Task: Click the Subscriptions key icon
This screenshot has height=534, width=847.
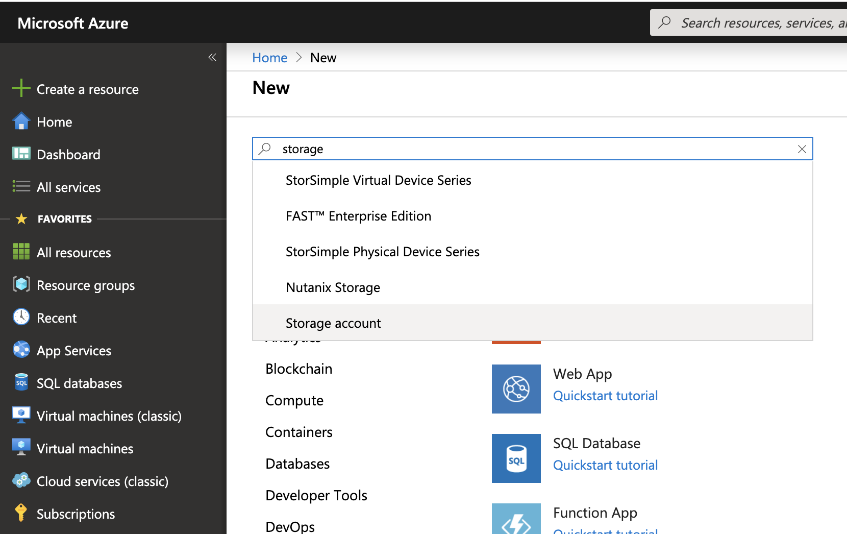Action: tap(21, 513)
